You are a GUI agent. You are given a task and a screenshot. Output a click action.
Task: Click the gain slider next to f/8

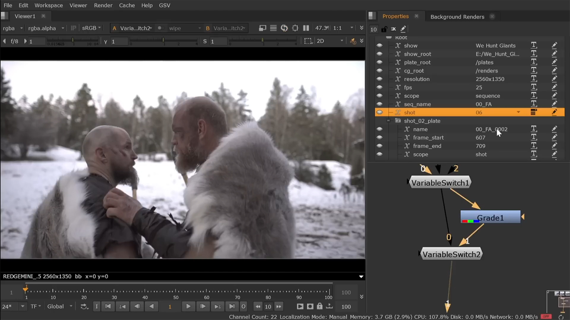pyautogui.click(x=72, y=41)
